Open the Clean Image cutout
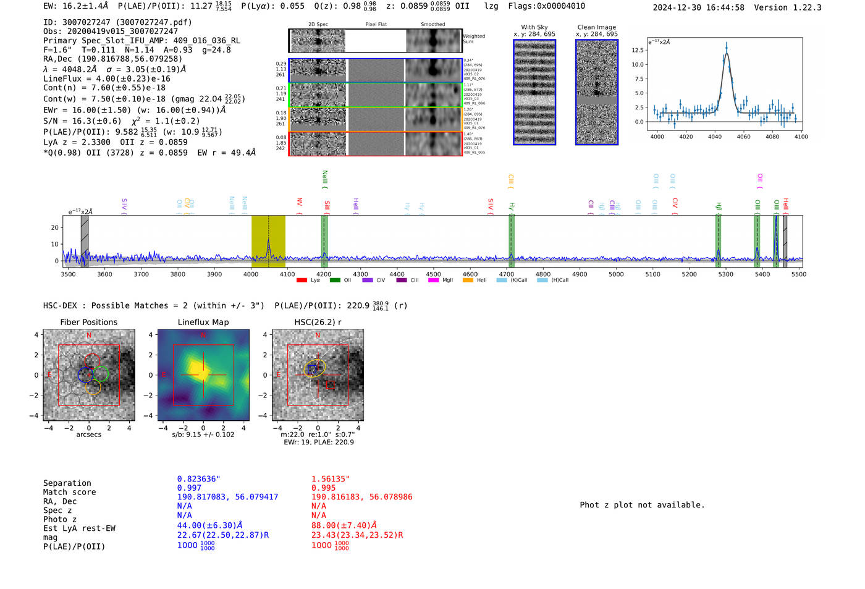The image size is (865, 589). click(x=597, y=92)
